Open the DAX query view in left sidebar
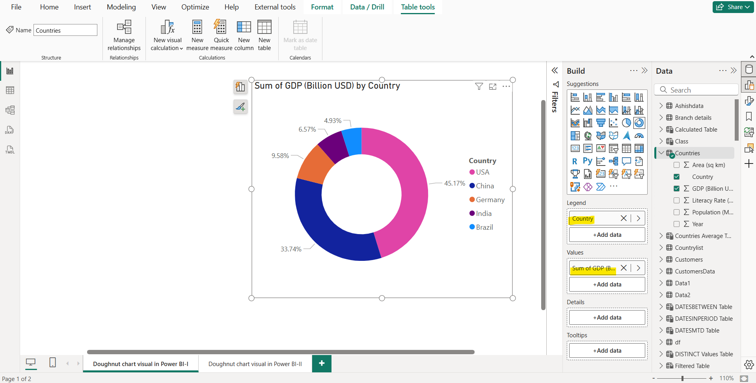 9,130
